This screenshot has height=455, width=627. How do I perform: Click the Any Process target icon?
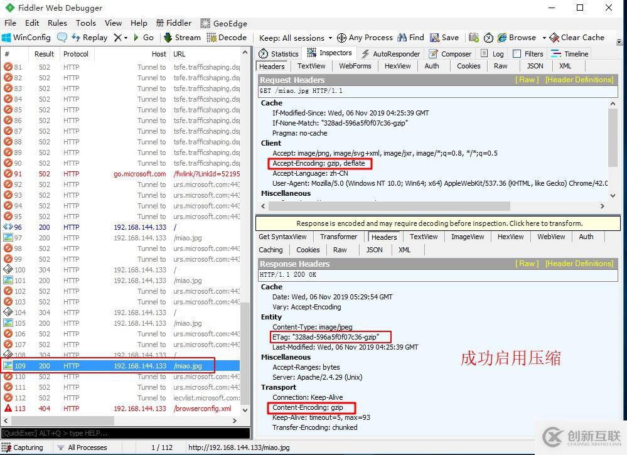point(364,37)
